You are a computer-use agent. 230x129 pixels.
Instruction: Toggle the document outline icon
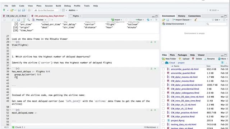(156, 20)
